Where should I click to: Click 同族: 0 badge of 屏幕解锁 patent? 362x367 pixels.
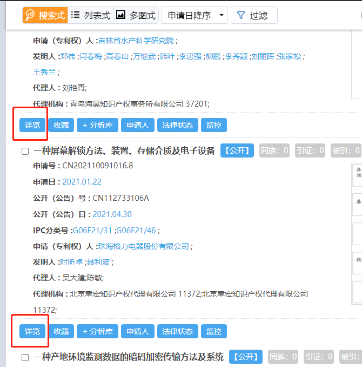(x=274, y=150)
